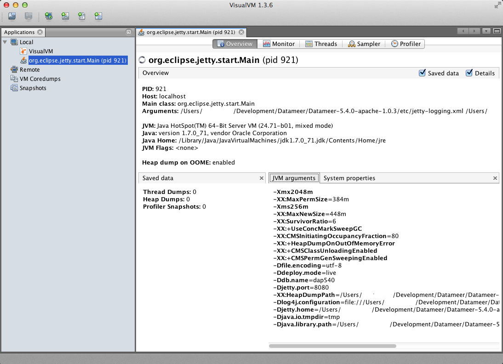Image resolution: width=503 pixels, height=364 pixels.
Task: Select the Snapshots node label
Action: 33,88
